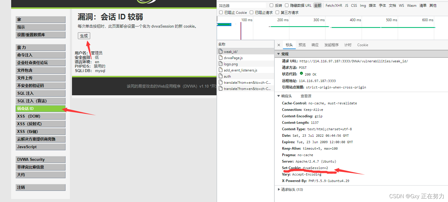Open the Cookie tab in details pane
The image size is (448, 202).
coord(363,45)
